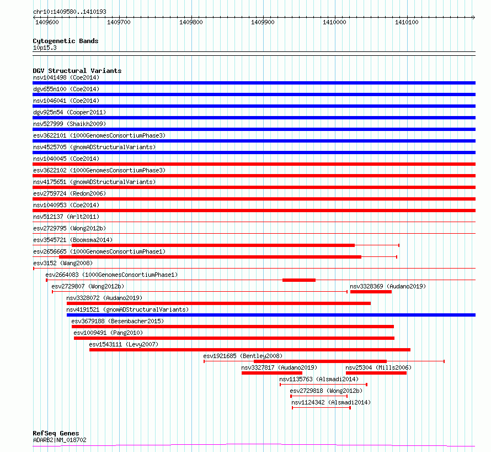Click nsv1040045 (Coe2014) variant label
Screen dimensions: 491x452
(x=66, y=159)
